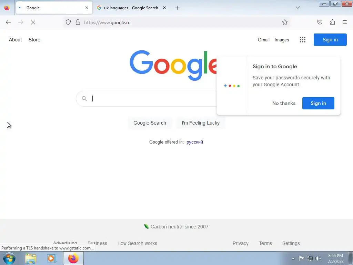Click Sign in inside the Google popup

[318, 103]
